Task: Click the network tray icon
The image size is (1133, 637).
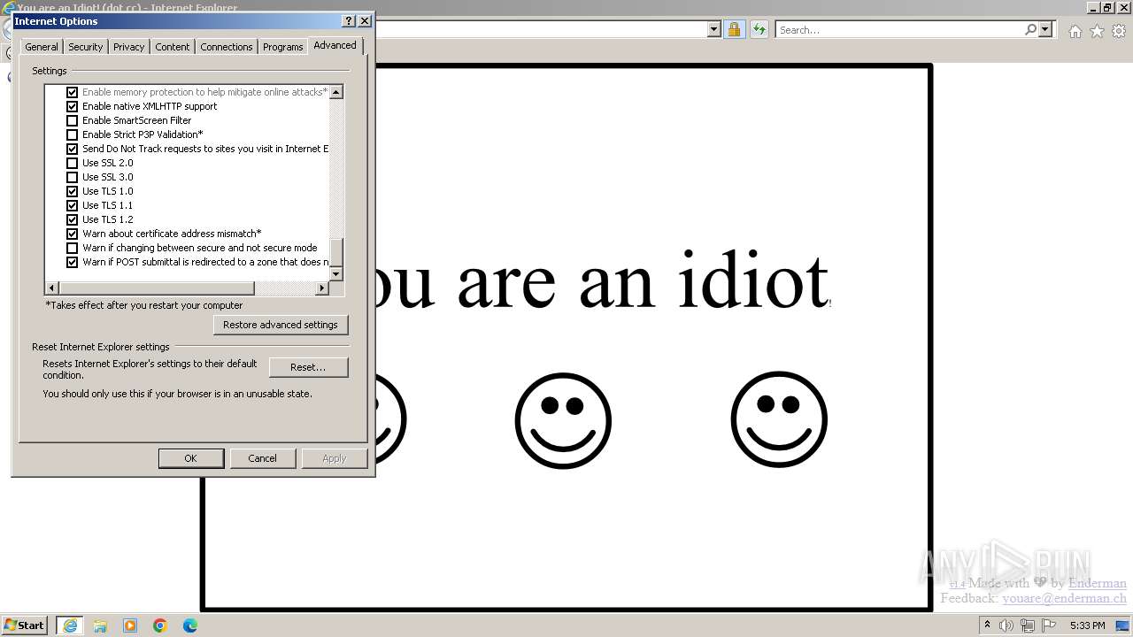Action: (1028, 625)
